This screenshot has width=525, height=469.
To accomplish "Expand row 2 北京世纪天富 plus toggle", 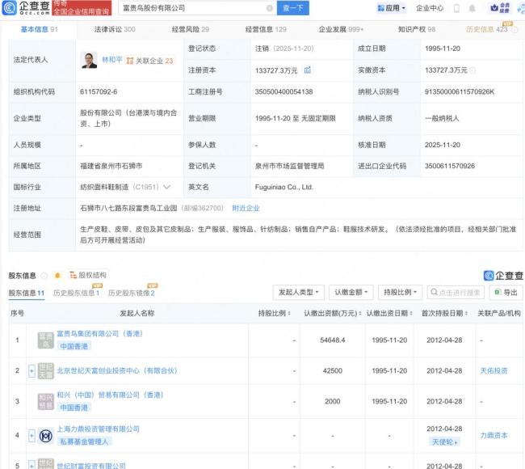I will (x=31, y=371).
